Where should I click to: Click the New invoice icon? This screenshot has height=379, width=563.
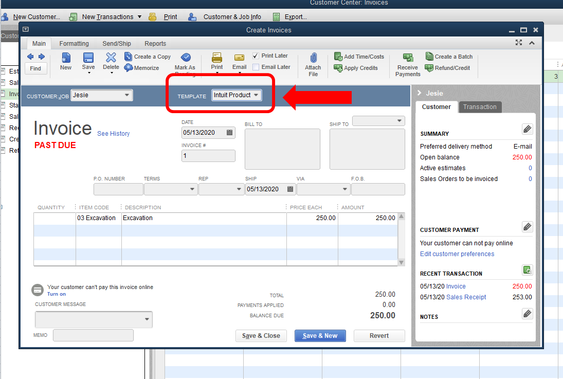click(x=66, y=58)
